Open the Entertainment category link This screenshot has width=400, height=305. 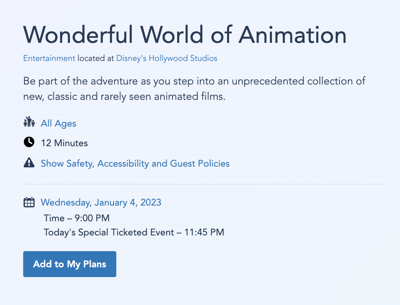point(49,59)
